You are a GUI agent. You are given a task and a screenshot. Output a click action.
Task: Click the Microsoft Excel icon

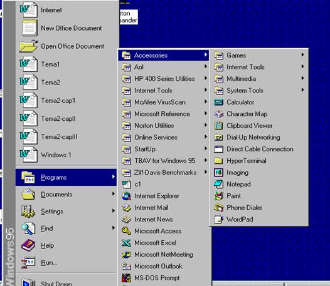point(126,243)
